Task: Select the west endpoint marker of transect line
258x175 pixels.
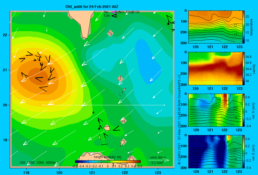Action: (43, 105)
